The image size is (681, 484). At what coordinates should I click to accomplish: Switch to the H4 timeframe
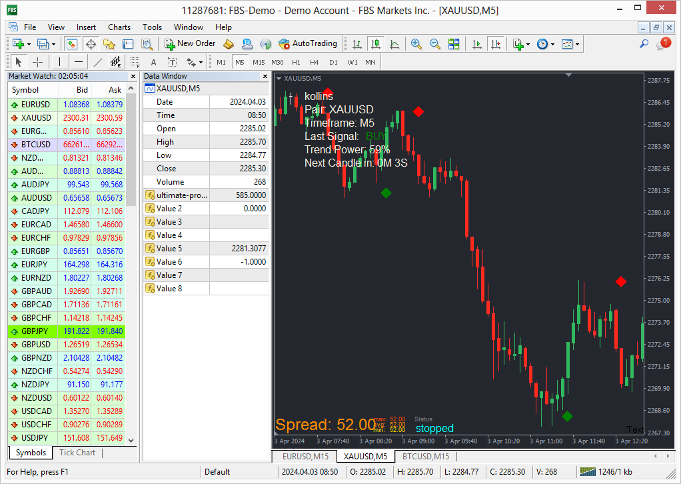[x=315, y=62]
